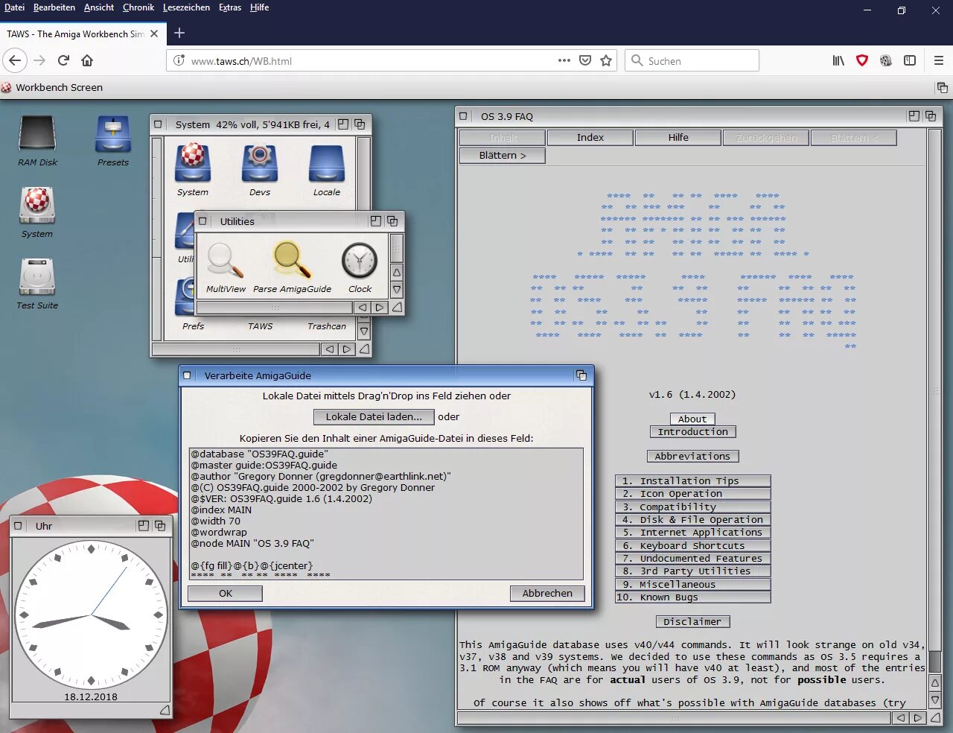Open Firefox hamburger menu
This screenshot has height=733, width=953.
pos(939,60)
